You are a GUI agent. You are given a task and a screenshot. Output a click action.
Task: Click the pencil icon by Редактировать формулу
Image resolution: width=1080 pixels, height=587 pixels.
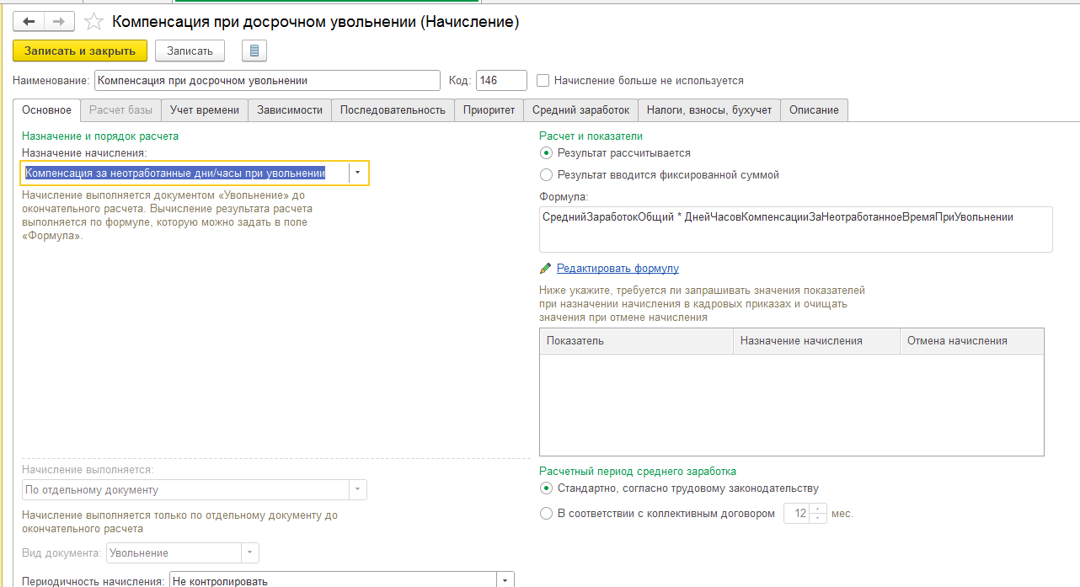click(x=545, y=268)
